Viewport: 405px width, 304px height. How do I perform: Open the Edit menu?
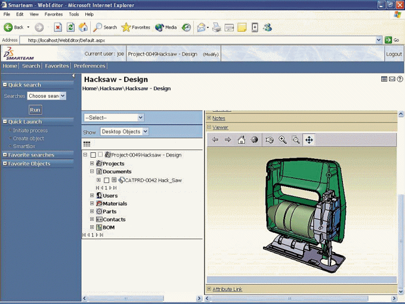19,14
